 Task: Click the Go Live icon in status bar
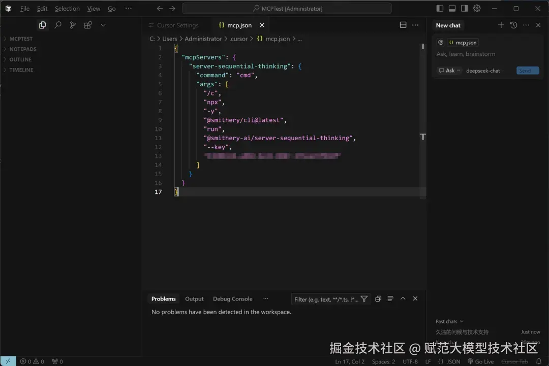[x=480, y=361]
